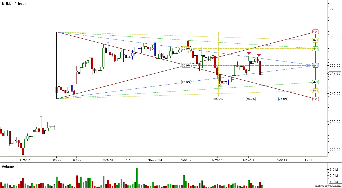This screenshot has width=342, height=188.
Task: Select the 25.0% horizontal retracement label
Action: tap(186, 49)
